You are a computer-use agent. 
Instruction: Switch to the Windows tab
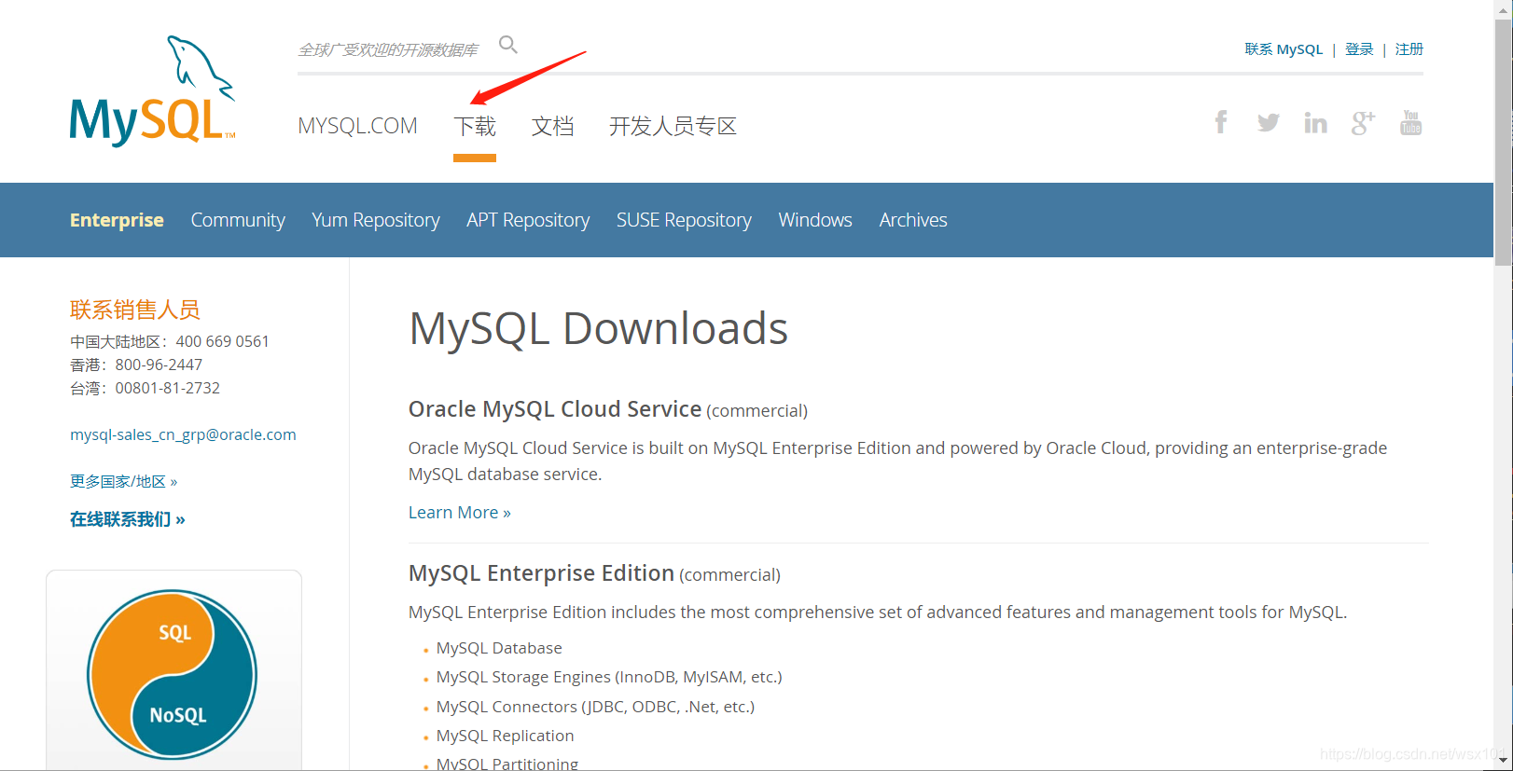click(x=815, y=220)
